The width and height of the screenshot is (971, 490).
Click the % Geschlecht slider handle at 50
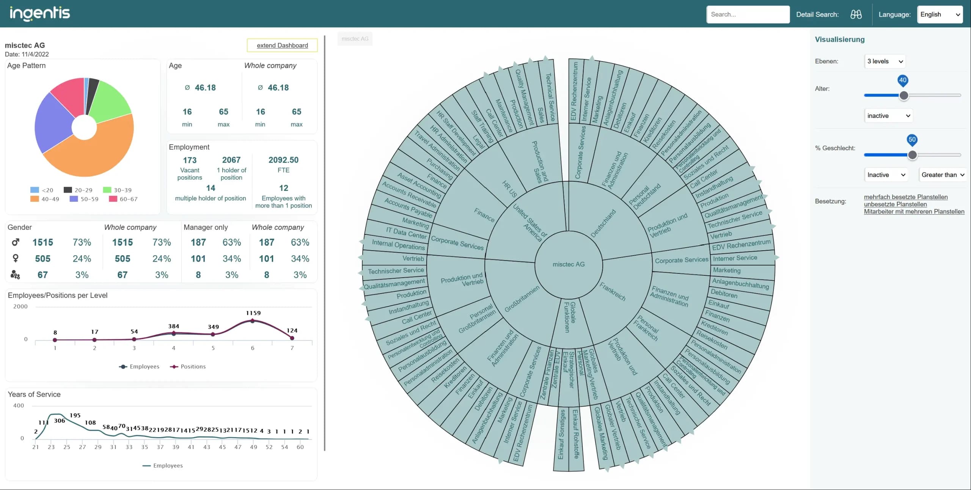coord(913,155)
